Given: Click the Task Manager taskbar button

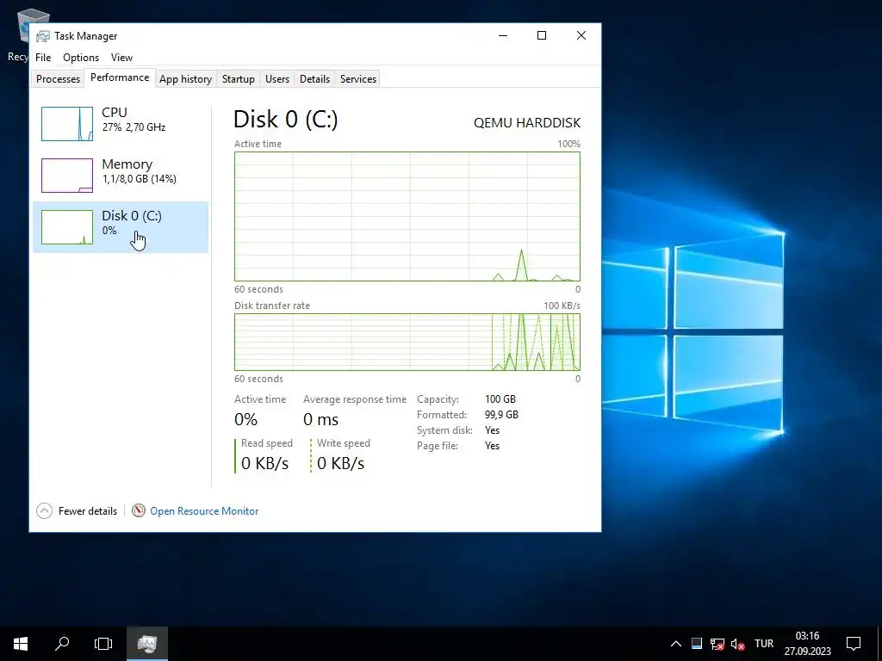Looking at the screenshot, I should (146, 644).
